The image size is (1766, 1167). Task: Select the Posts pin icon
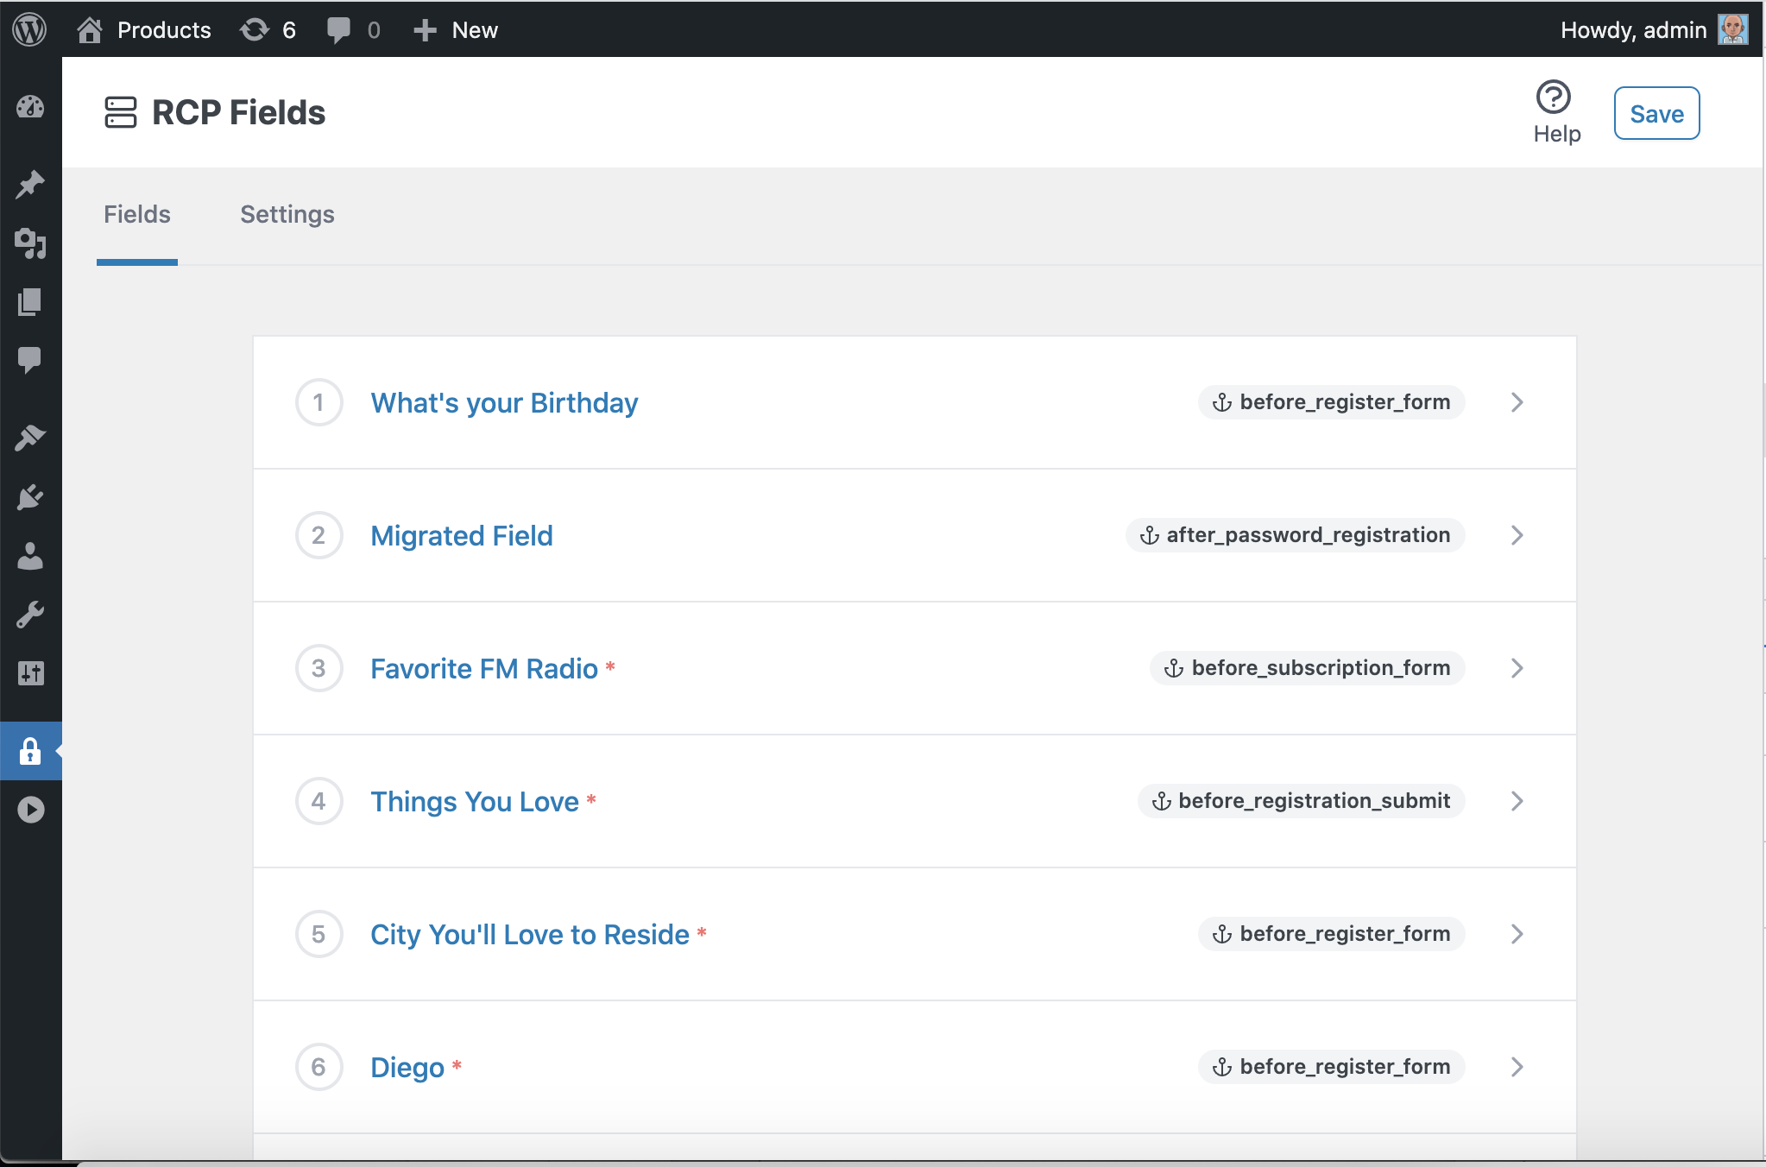pos(31,183)
